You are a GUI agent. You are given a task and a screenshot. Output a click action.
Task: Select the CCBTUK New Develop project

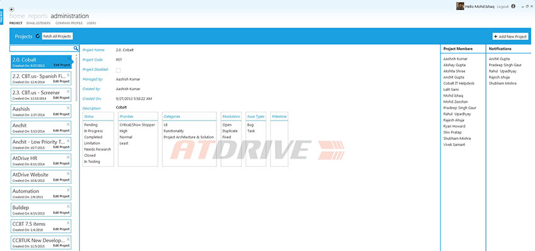pyautogui.click(x=41, y=242)
